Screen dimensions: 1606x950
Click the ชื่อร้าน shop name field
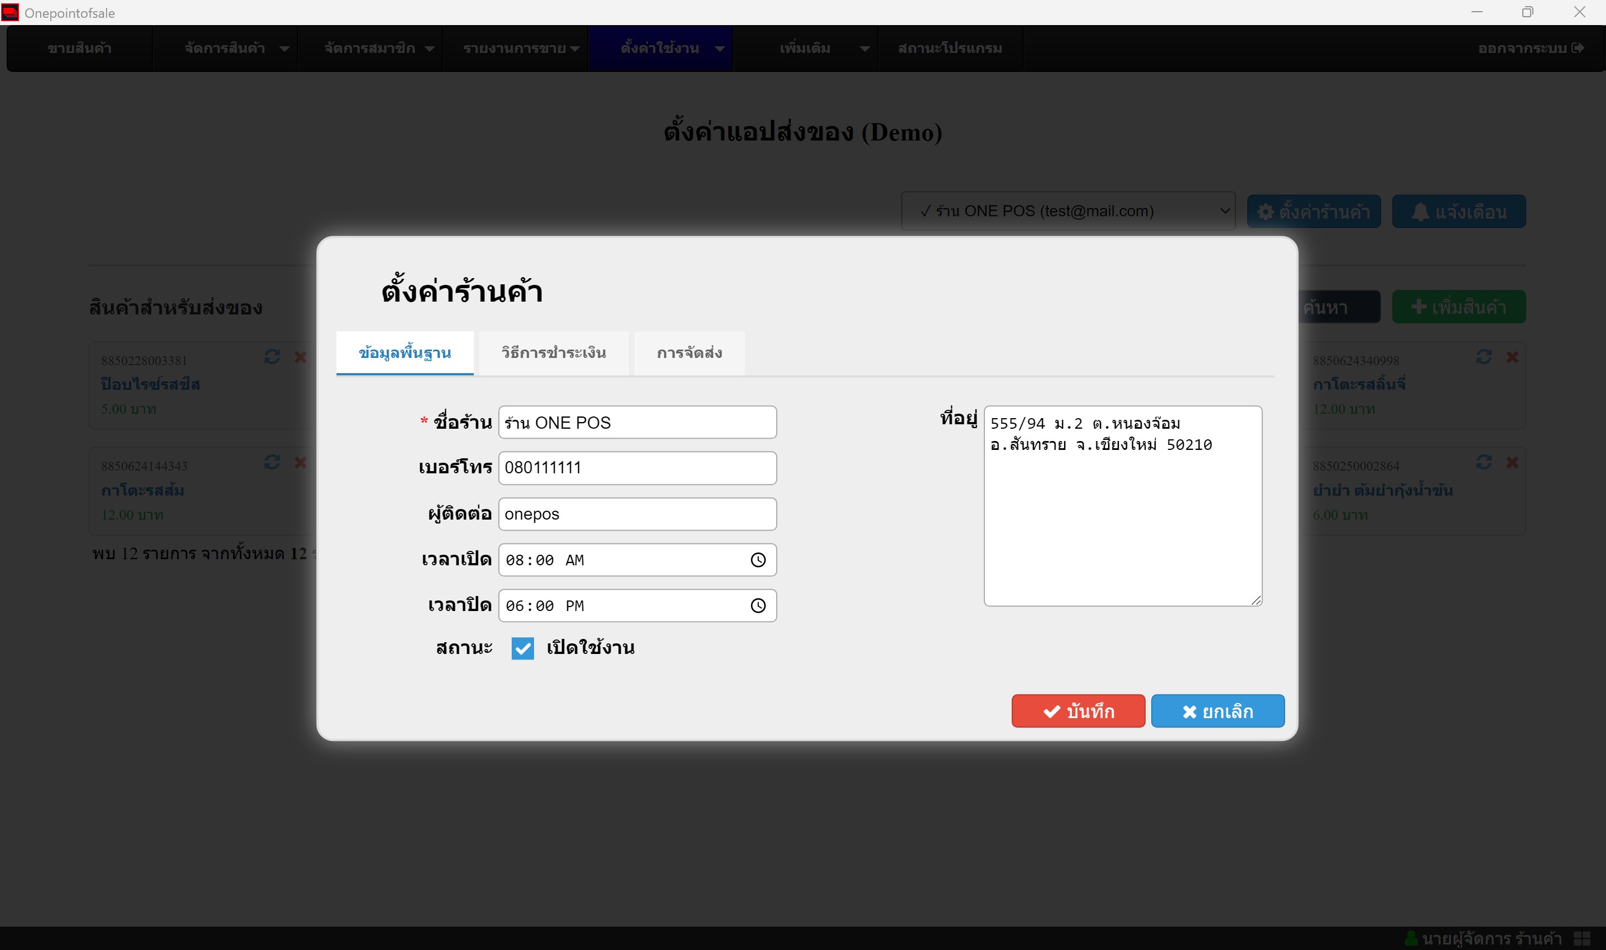(637, 423)
